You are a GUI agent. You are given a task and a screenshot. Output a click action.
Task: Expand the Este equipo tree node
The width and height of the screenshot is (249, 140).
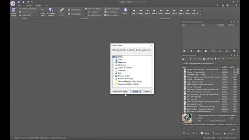click(114, 62)
